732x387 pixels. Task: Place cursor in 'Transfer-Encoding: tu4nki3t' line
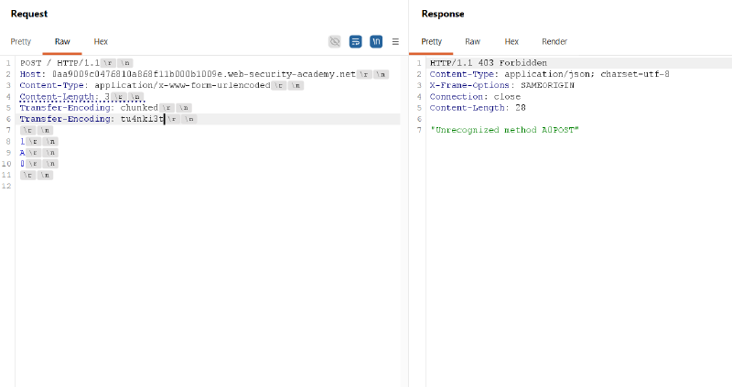pos(91,119)
